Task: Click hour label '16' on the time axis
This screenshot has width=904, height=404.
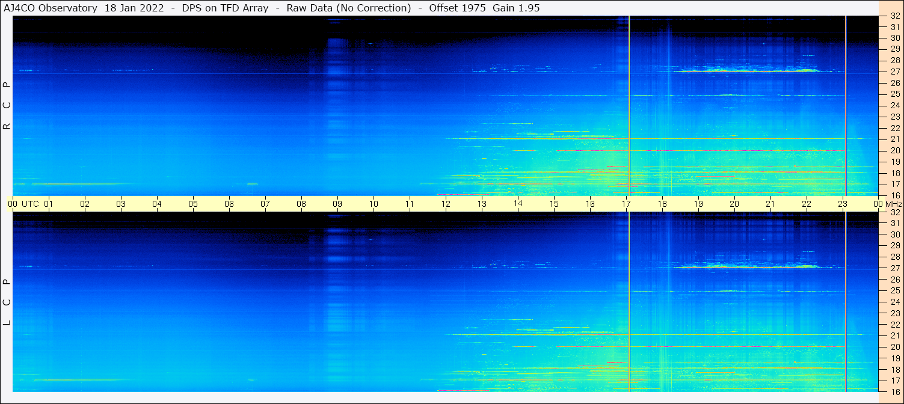Action: (590, 204)
